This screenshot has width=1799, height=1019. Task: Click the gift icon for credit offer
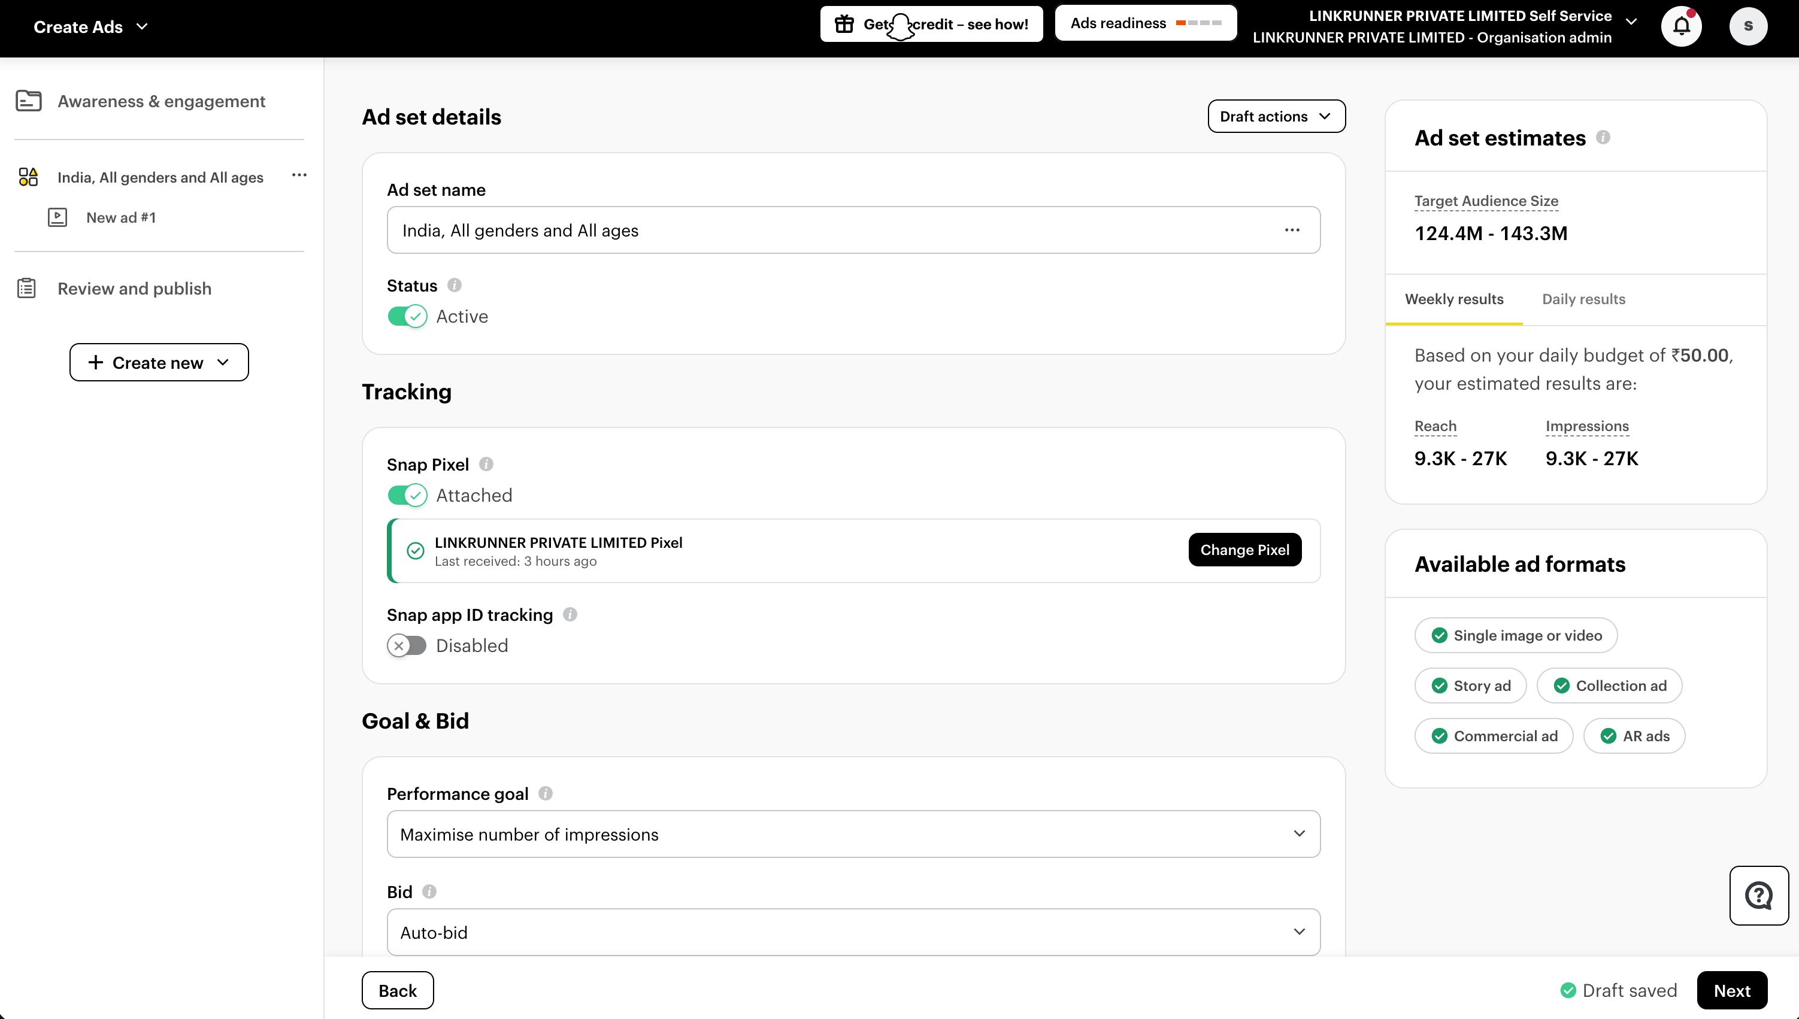pyautogui.click(x=844, y=24)
